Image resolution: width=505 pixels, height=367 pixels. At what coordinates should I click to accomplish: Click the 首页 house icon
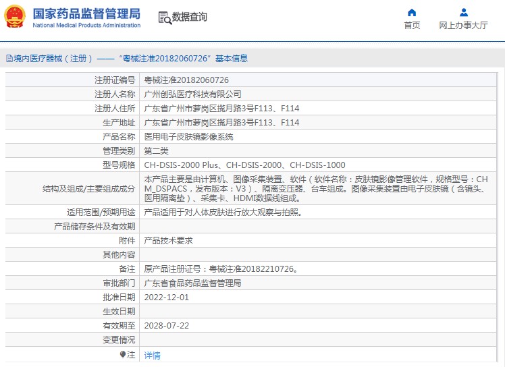(412, 12)
